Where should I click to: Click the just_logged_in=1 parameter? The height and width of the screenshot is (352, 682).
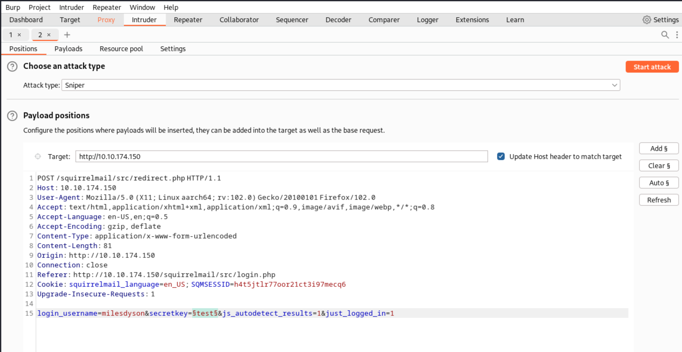click(x=360, y=313)
